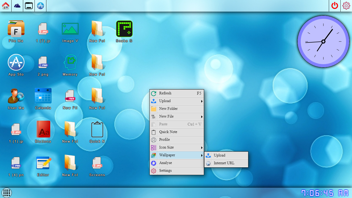This screenshot has width=352, height=198.
Task: Click the Wallpaper context menu entry
Action: click(177, 155)
